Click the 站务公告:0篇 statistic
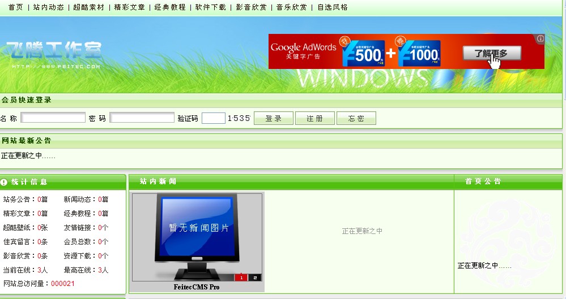The image size is (566, 299). click(x=25, y=199)
